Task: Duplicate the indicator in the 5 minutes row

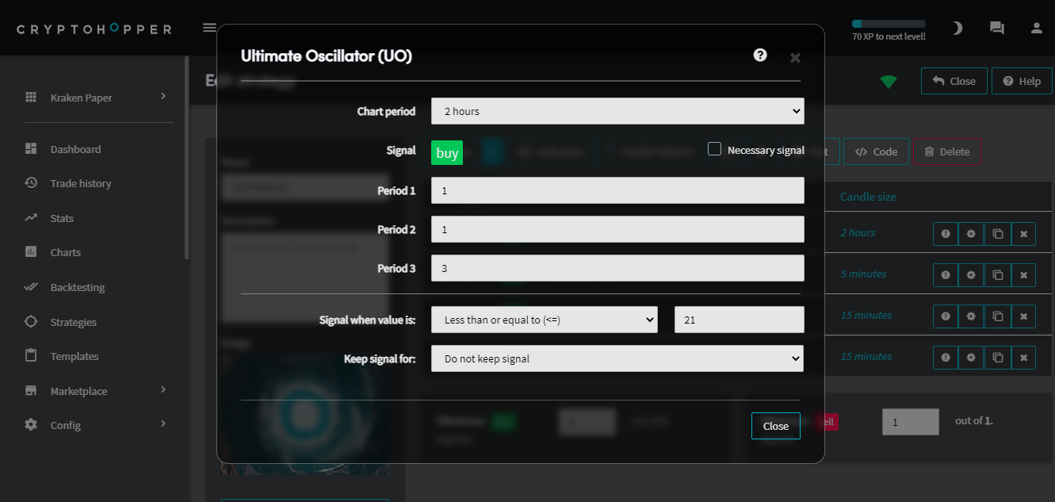Action: click(998, 274)
